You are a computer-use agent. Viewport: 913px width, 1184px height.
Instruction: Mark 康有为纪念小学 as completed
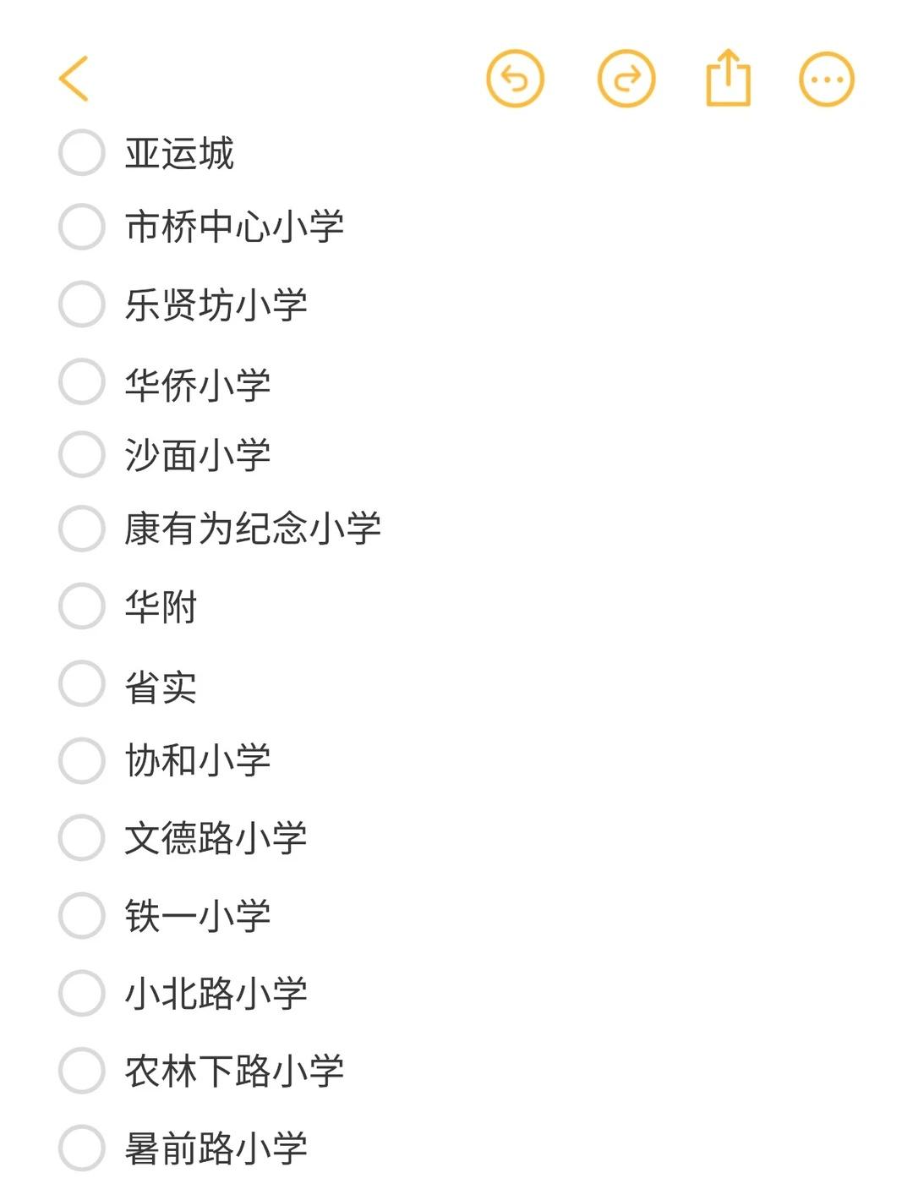[x=82, y=529]
